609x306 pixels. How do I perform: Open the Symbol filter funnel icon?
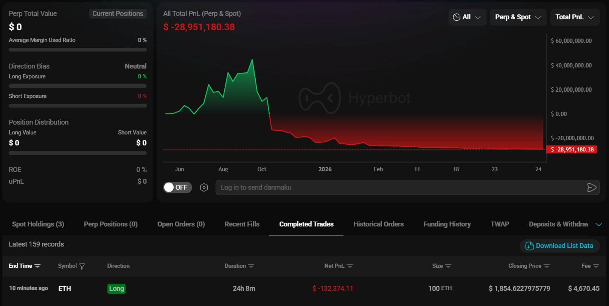point(82,266)
